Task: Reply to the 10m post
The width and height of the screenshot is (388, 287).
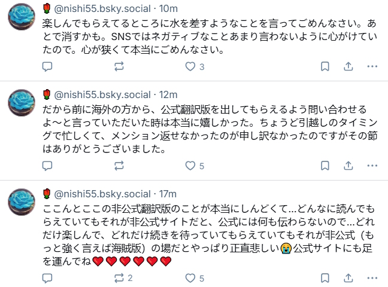Action: [x=47, y=66]
